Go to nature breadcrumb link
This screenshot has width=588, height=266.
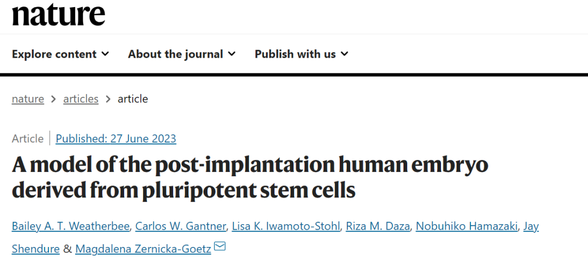point(28,99)
